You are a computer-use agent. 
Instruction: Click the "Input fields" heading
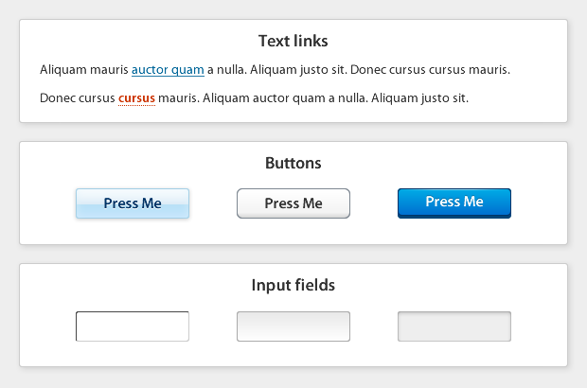[293, 285]
